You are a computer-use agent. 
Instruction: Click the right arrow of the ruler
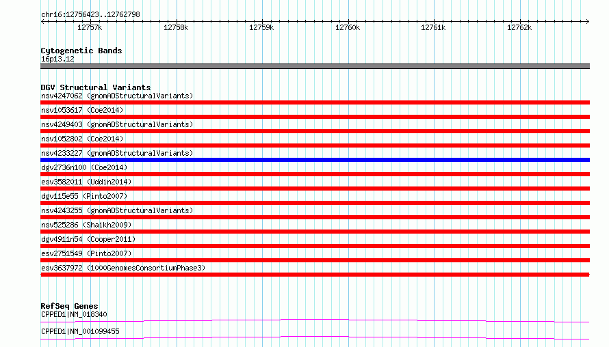[x=587, y=22]
